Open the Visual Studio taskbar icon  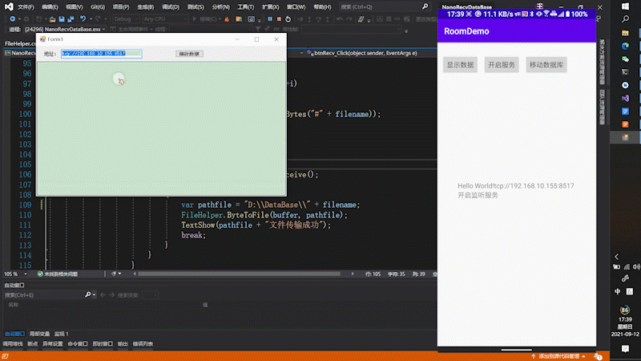click(x=625, y=97)
